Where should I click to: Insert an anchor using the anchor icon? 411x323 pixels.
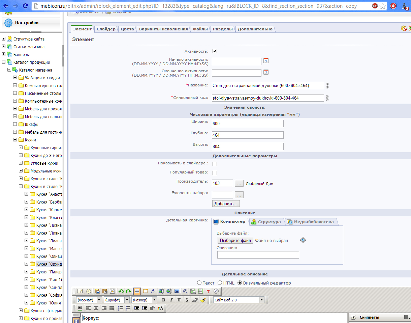click(x=153, y=291)
